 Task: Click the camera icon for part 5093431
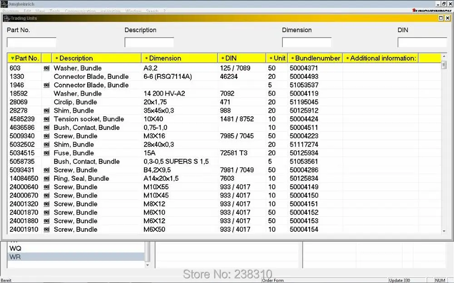coord(46,170)
